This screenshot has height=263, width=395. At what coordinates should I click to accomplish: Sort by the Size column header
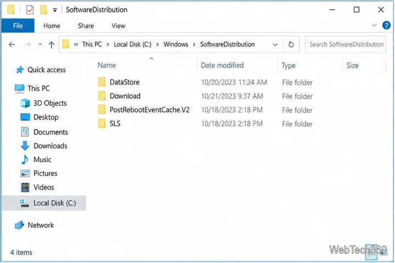click(x=352, y=65)
